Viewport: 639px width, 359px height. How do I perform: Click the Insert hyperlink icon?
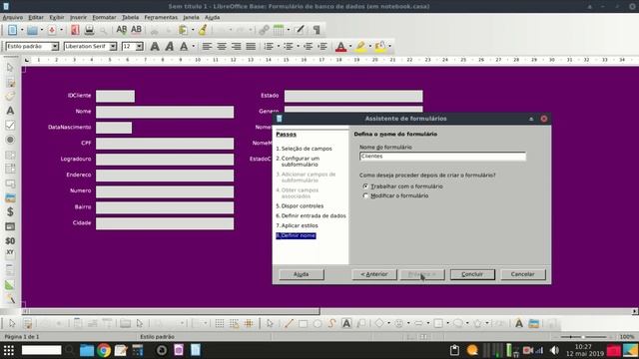coord(264,30)
